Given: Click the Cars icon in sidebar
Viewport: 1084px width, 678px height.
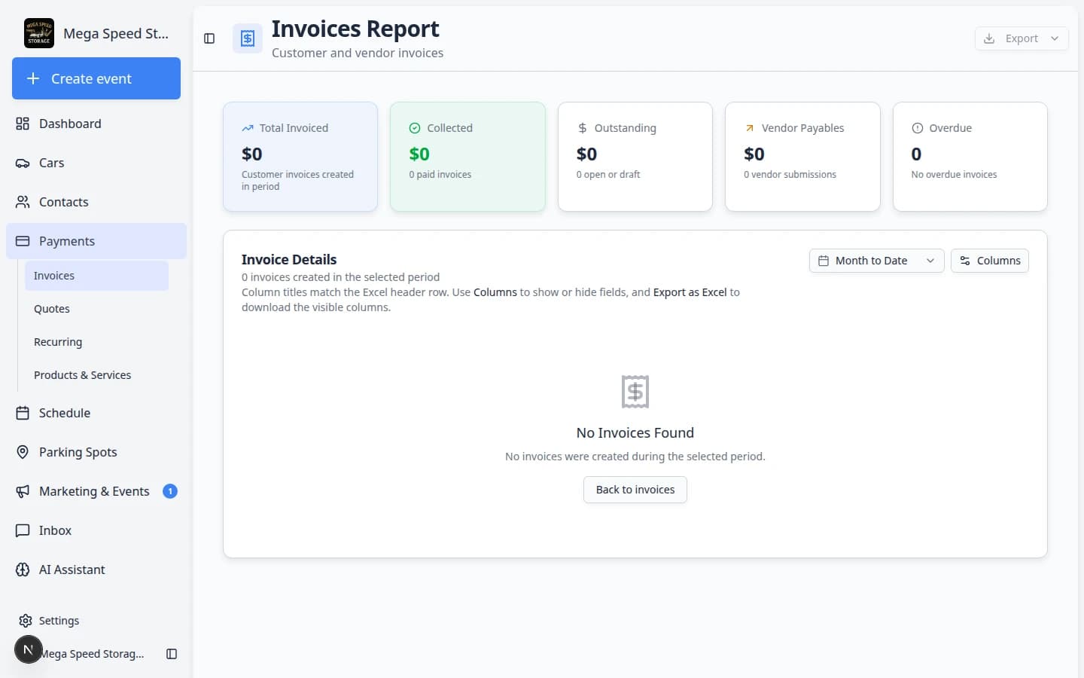Looking at the screenshot, I should point(23,163).
